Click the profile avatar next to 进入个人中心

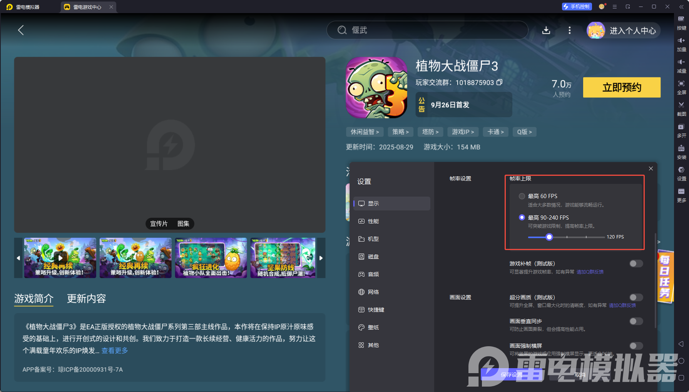point(596,30)
